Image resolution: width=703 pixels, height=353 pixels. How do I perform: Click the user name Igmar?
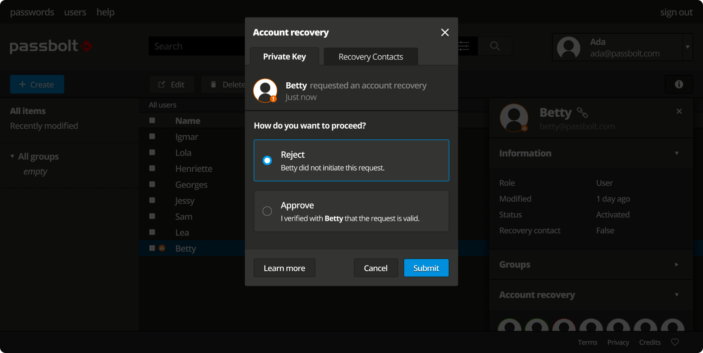click(x=187, y=137)
